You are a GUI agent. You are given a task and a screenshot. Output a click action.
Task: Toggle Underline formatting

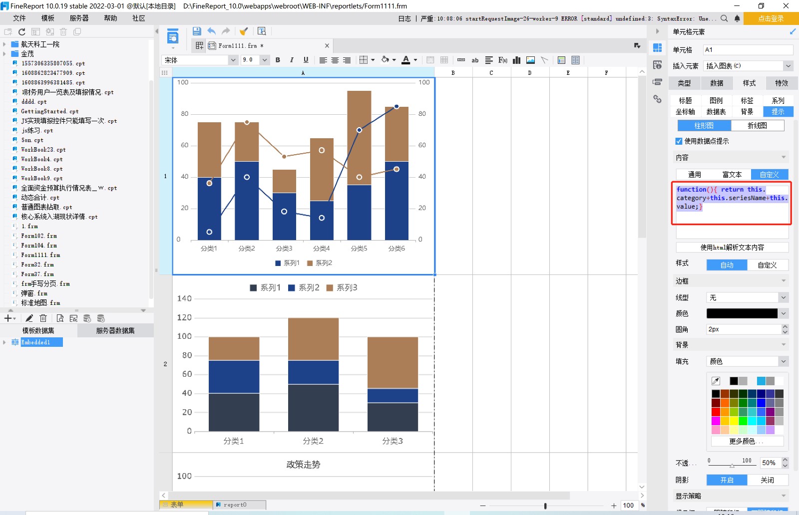point(306,60)
